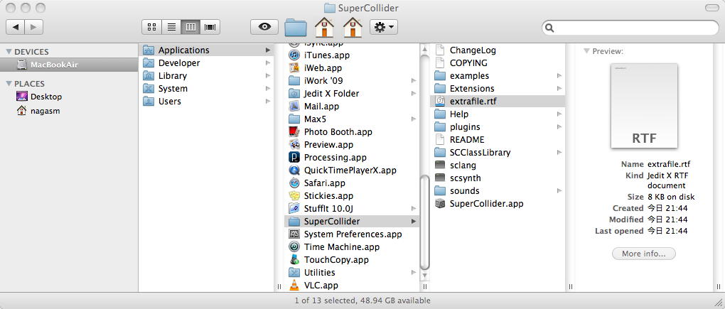
Task: Click the iTunes.app icon
Action: [x=294, y=55]
